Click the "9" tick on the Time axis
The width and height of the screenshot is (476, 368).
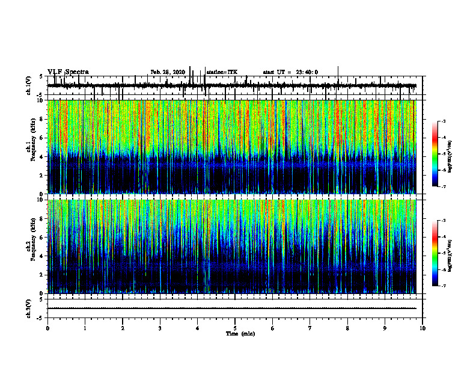(385, 328)
